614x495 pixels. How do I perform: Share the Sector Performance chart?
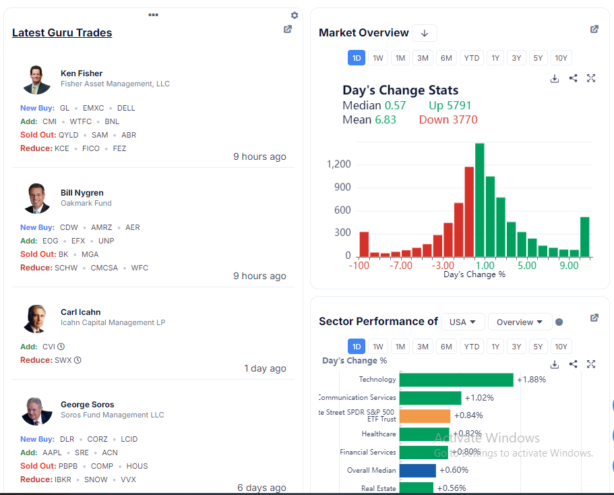click(574, 364)
